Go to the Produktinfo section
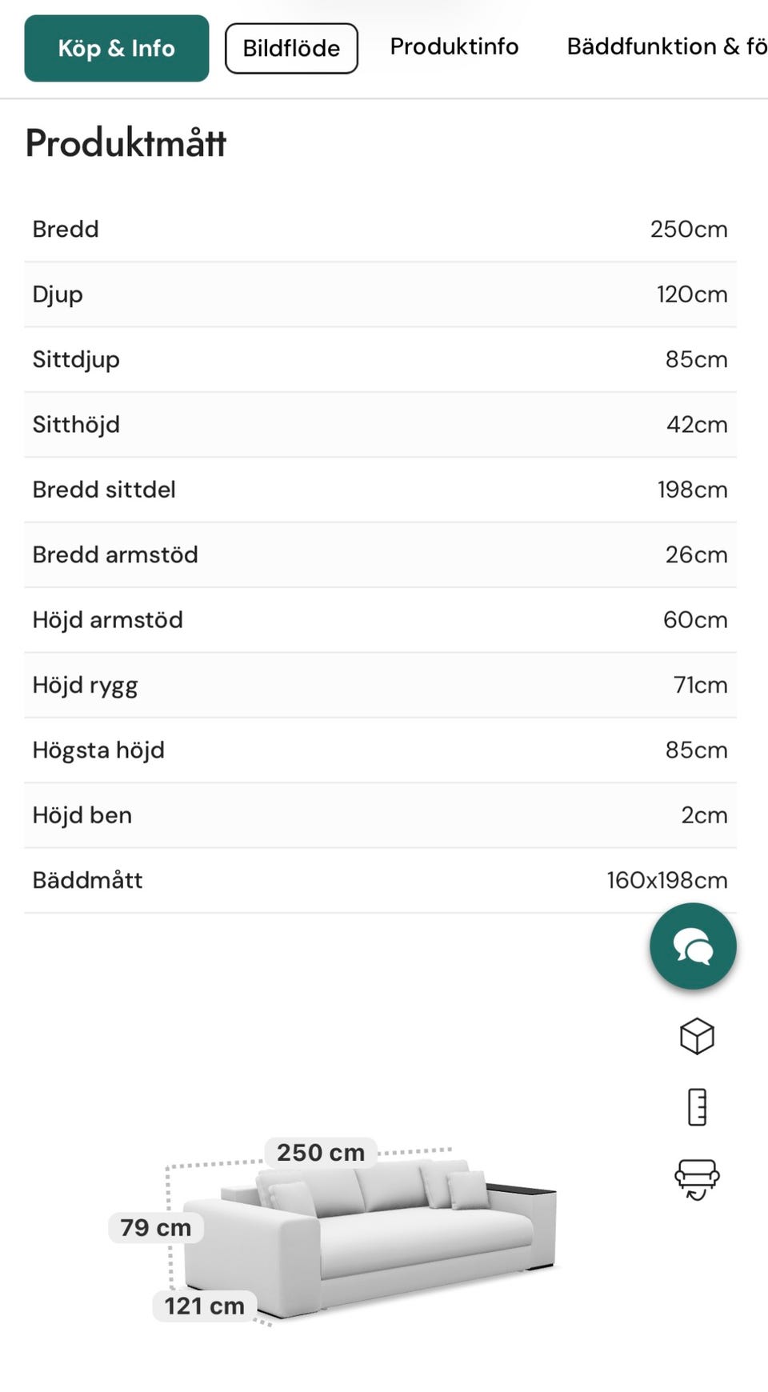This screenshot has width=768, height=1392. pos(454,46)
